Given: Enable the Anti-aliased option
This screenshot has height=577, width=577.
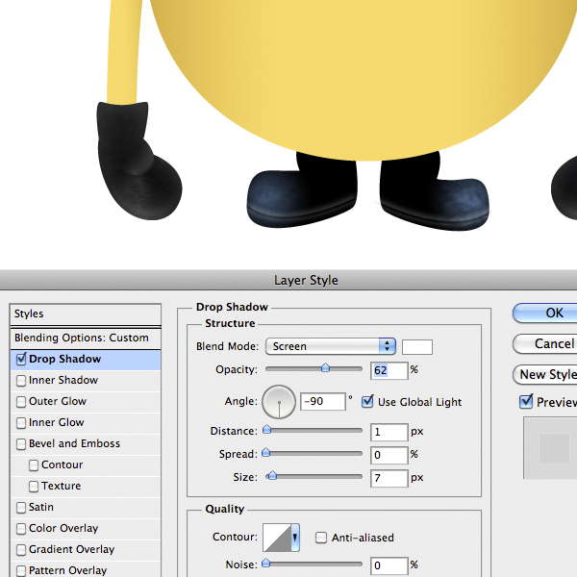Looking at the screenshot, I should [322, 538].
